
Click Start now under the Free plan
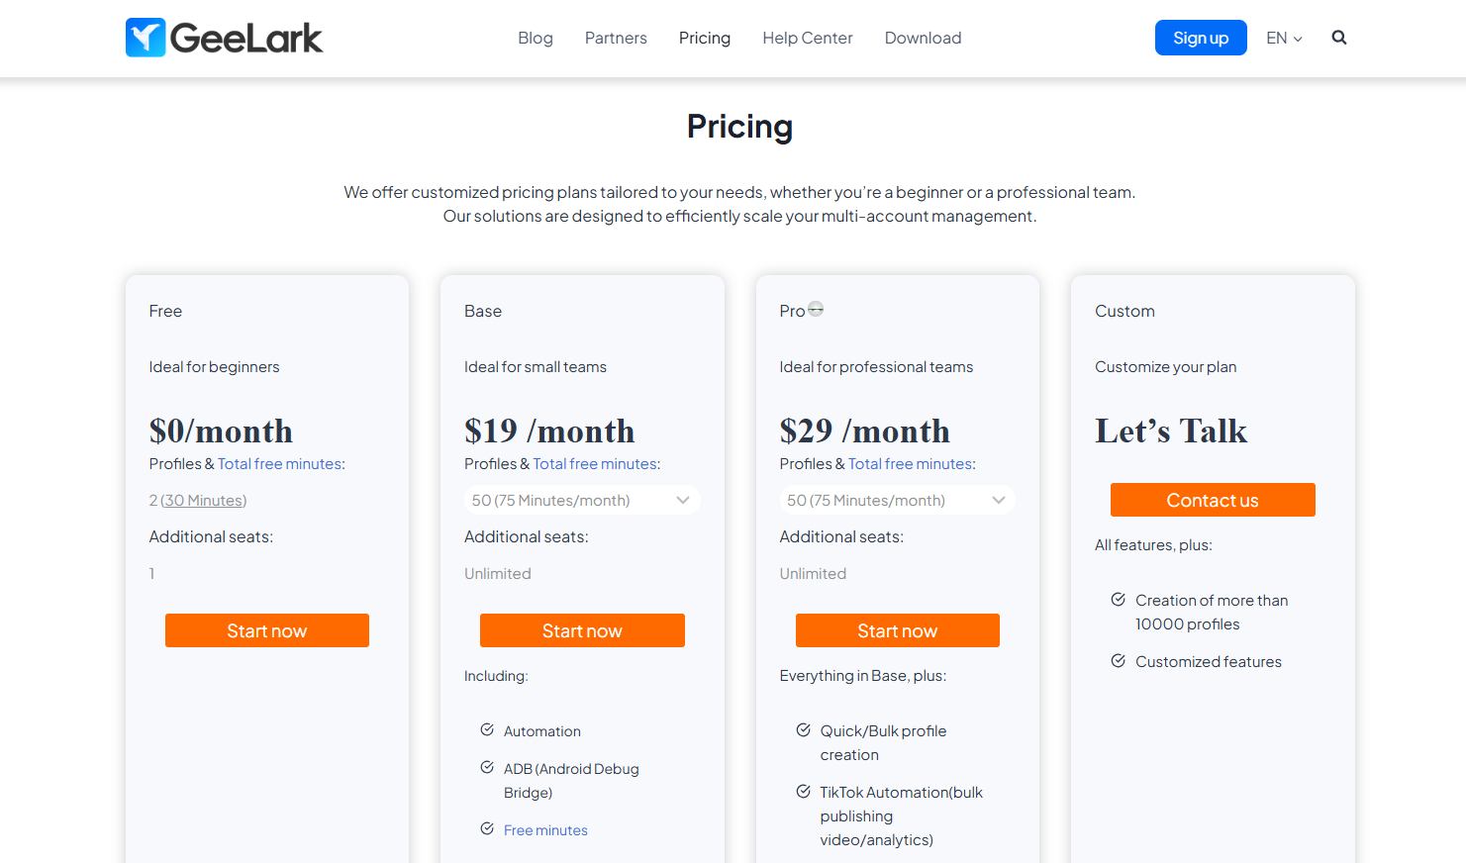pyautogui.click(x=267, y=630)
